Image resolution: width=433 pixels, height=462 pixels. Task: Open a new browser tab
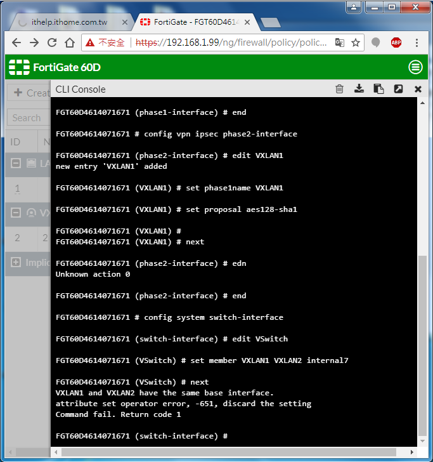click(271, 23)
